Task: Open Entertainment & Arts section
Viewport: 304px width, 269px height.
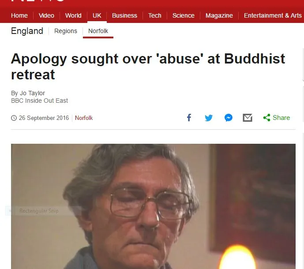Action: coord(273,15)
